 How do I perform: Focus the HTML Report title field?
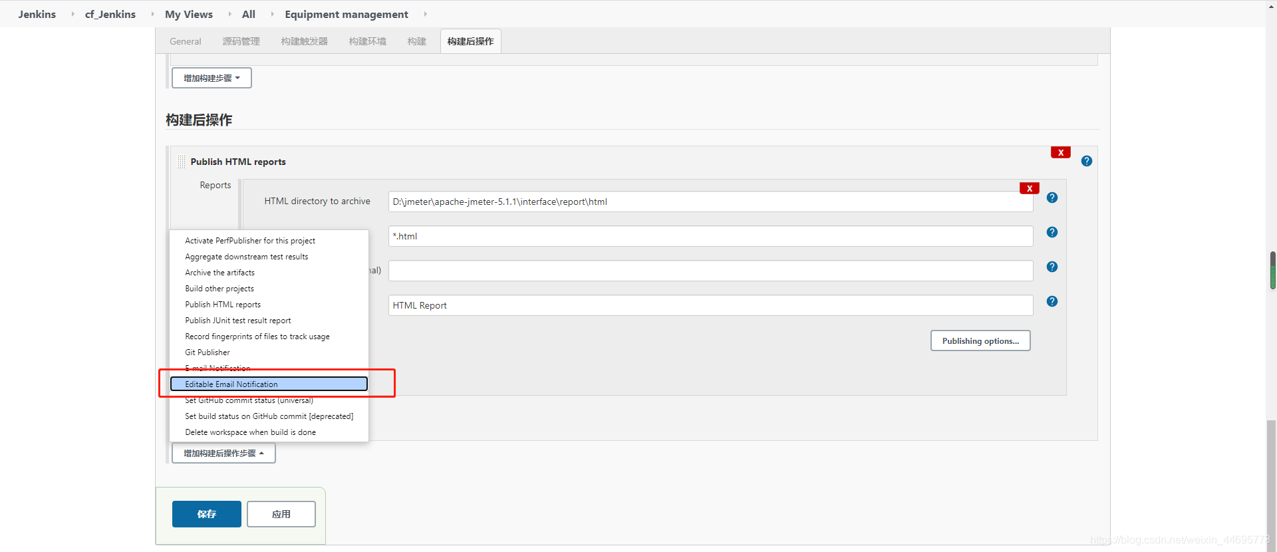(710, 305)
